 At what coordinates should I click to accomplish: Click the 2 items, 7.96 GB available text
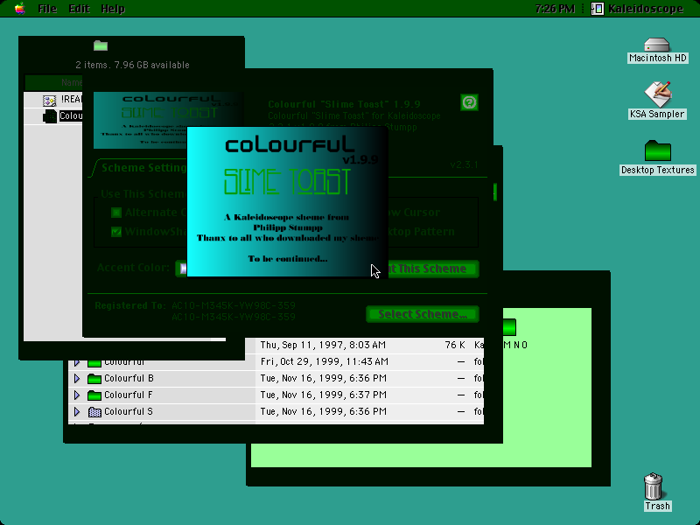[x=133, y=65]
